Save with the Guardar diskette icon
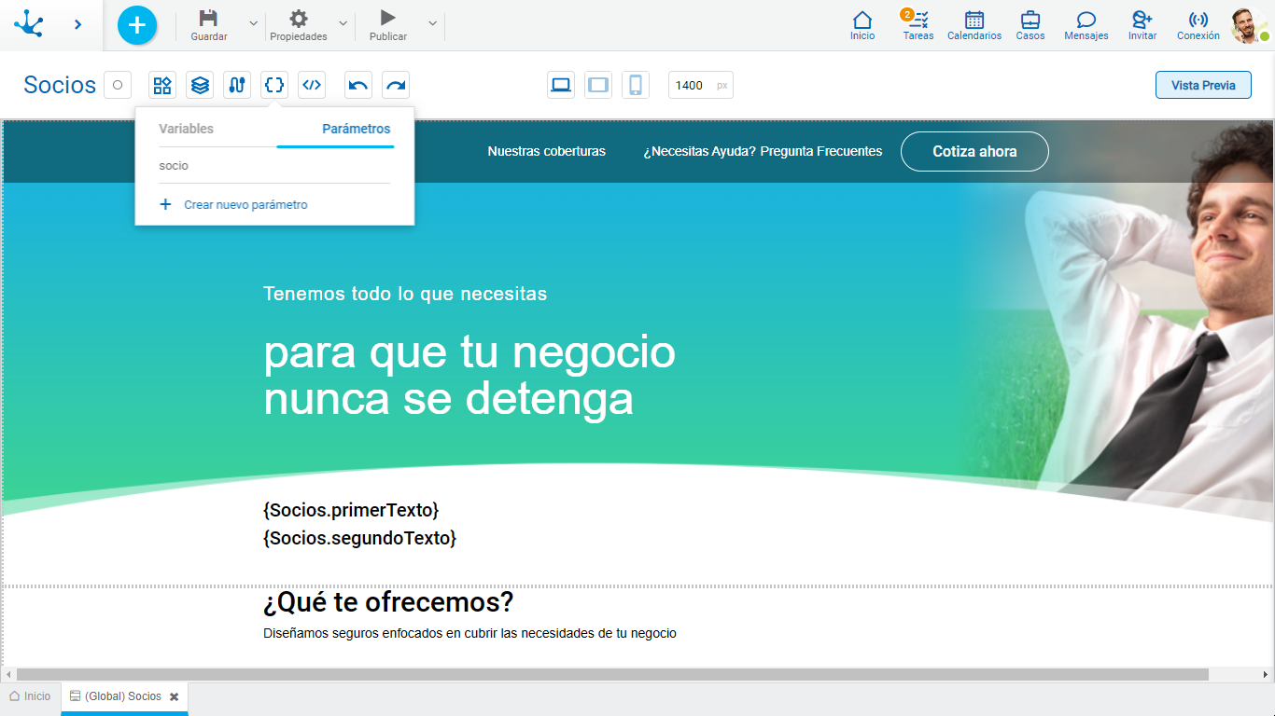 209,19
